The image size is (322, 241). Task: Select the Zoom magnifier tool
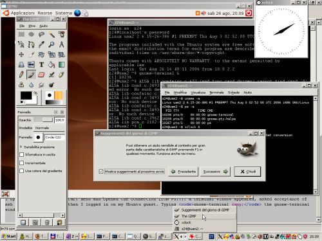coord(52,44)
